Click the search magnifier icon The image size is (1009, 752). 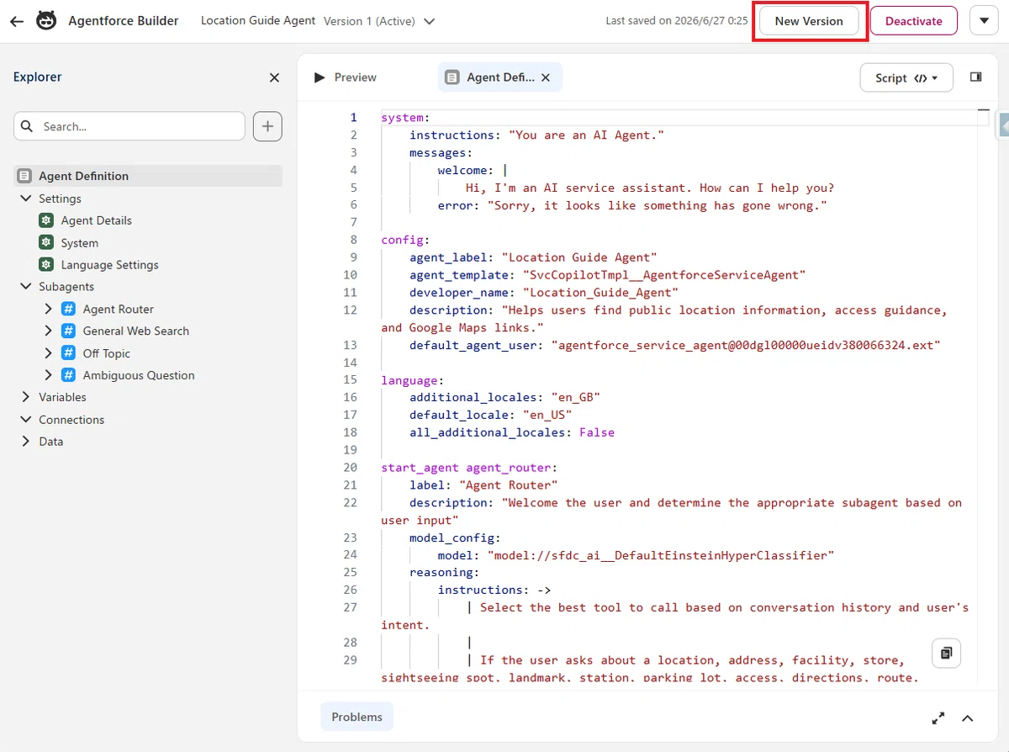(x=28, y=126)
